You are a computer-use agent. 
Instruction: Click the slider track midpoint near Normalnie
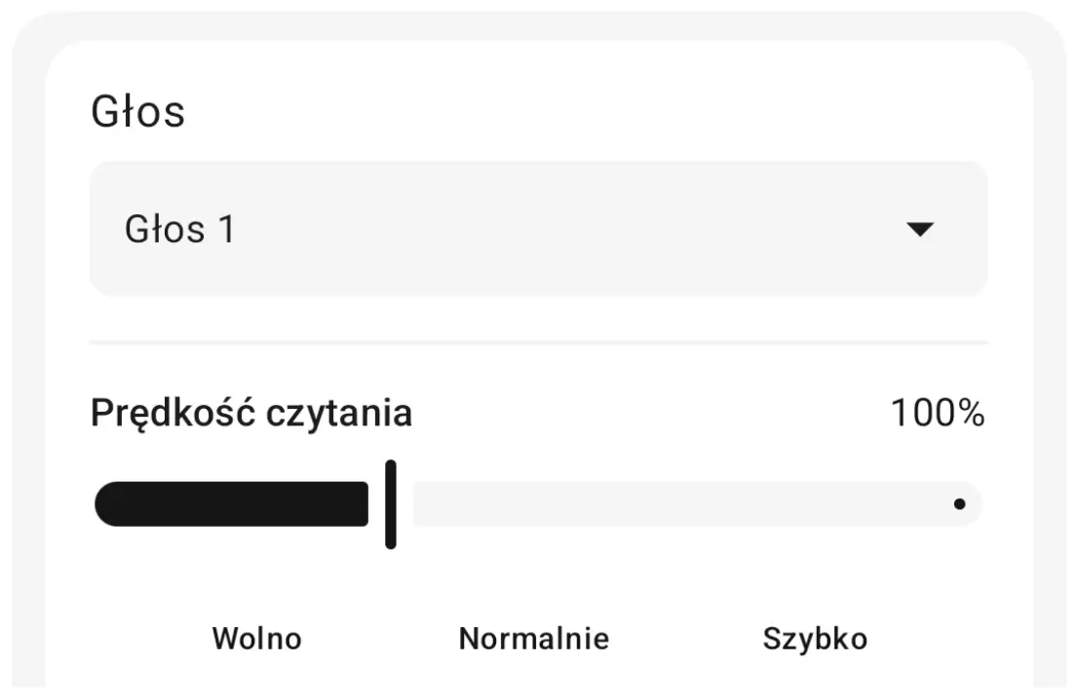tap(533, 503)
